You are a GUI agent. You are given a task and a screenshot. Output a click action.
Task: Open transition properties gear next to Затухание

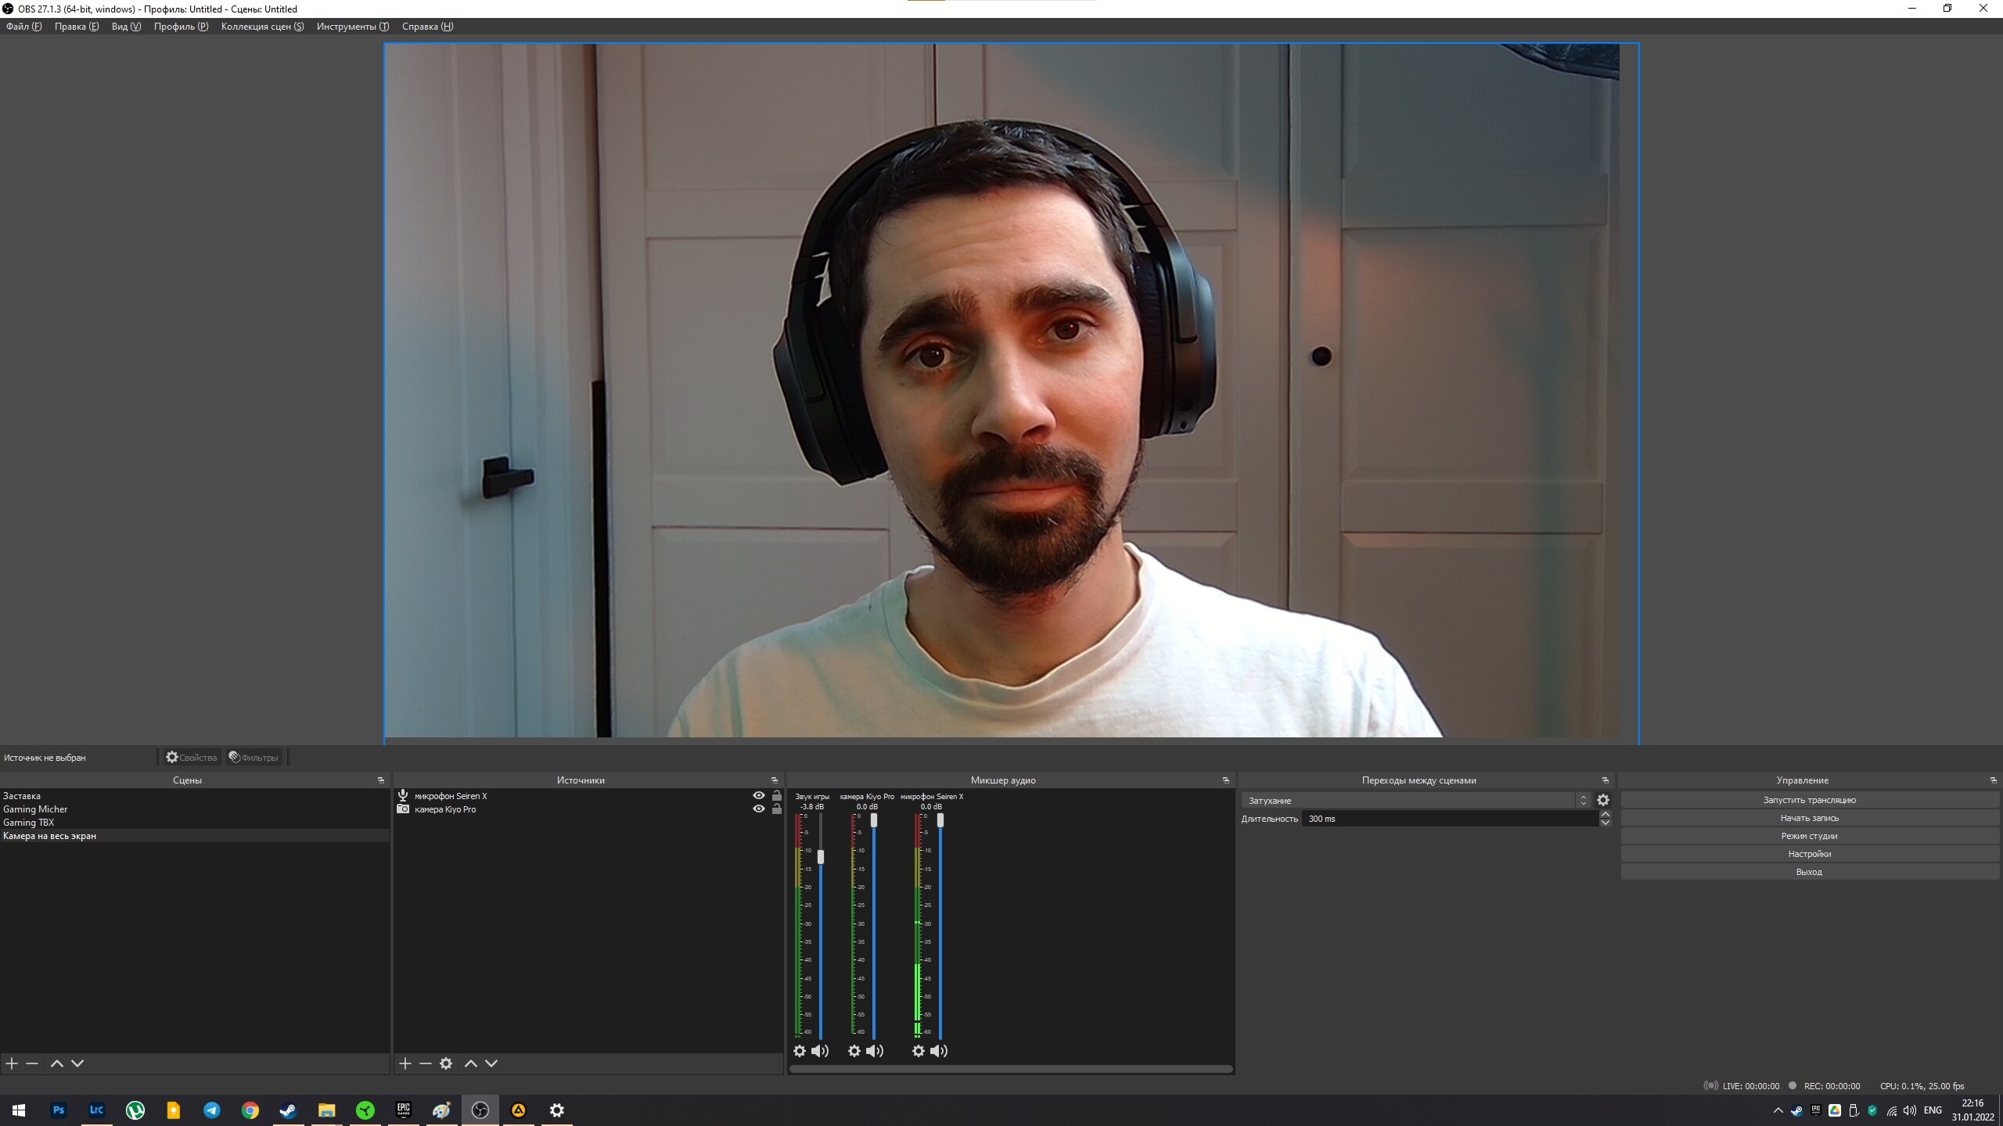(1603, 800)
